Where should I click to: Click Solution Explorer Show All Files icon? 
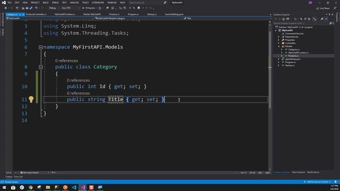[309, 19]
